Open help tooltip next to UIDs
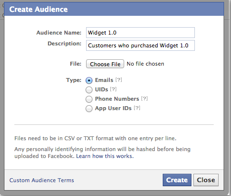 [x=113, y=89]
